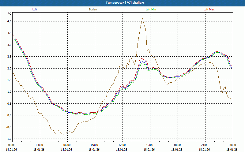Screen dimensions: 245x153
Task: Toggle the 'Luft Max' legend entry
Action: click(x=209, y=9)
